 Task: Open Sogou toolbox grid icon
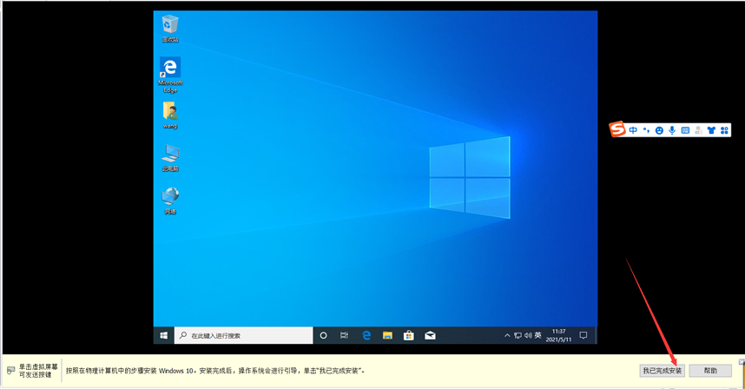pos(724,130)
